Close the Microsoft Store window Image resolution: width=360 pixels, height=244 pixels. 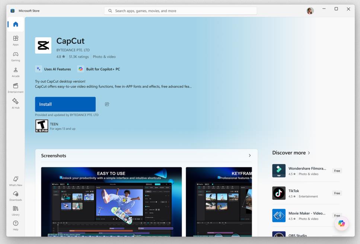coord(348,9)
